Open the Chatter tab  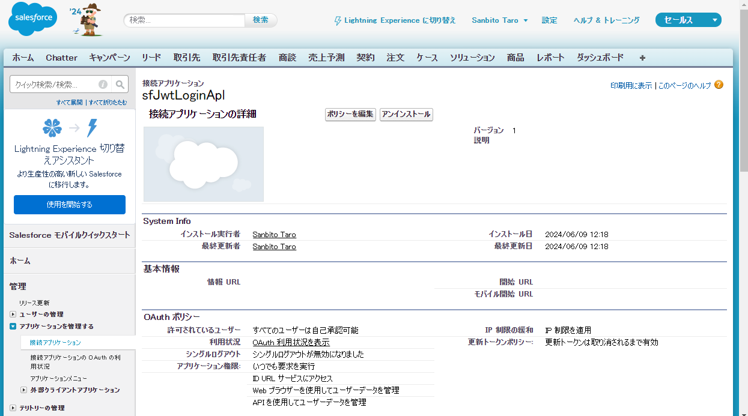coord(61,58)
